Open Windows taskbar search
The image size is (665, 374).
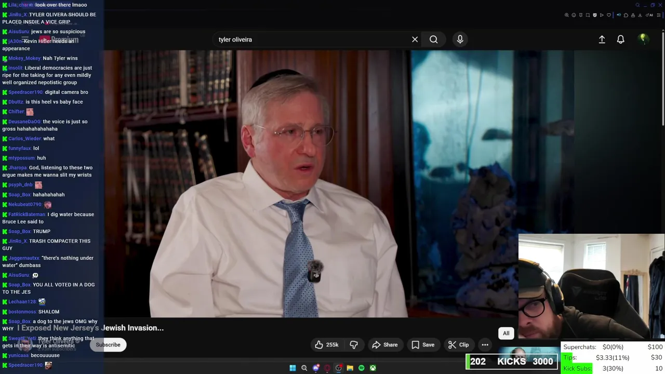point(304,368)
